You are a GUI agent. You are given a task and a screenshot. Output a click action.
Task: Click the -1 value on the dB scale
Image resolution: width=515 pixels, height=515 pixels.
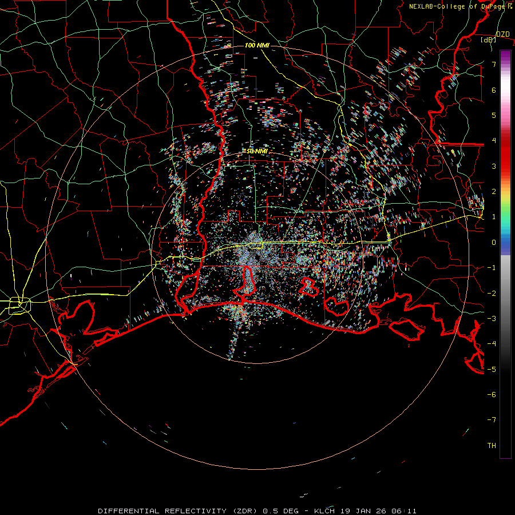click(492, 268)
